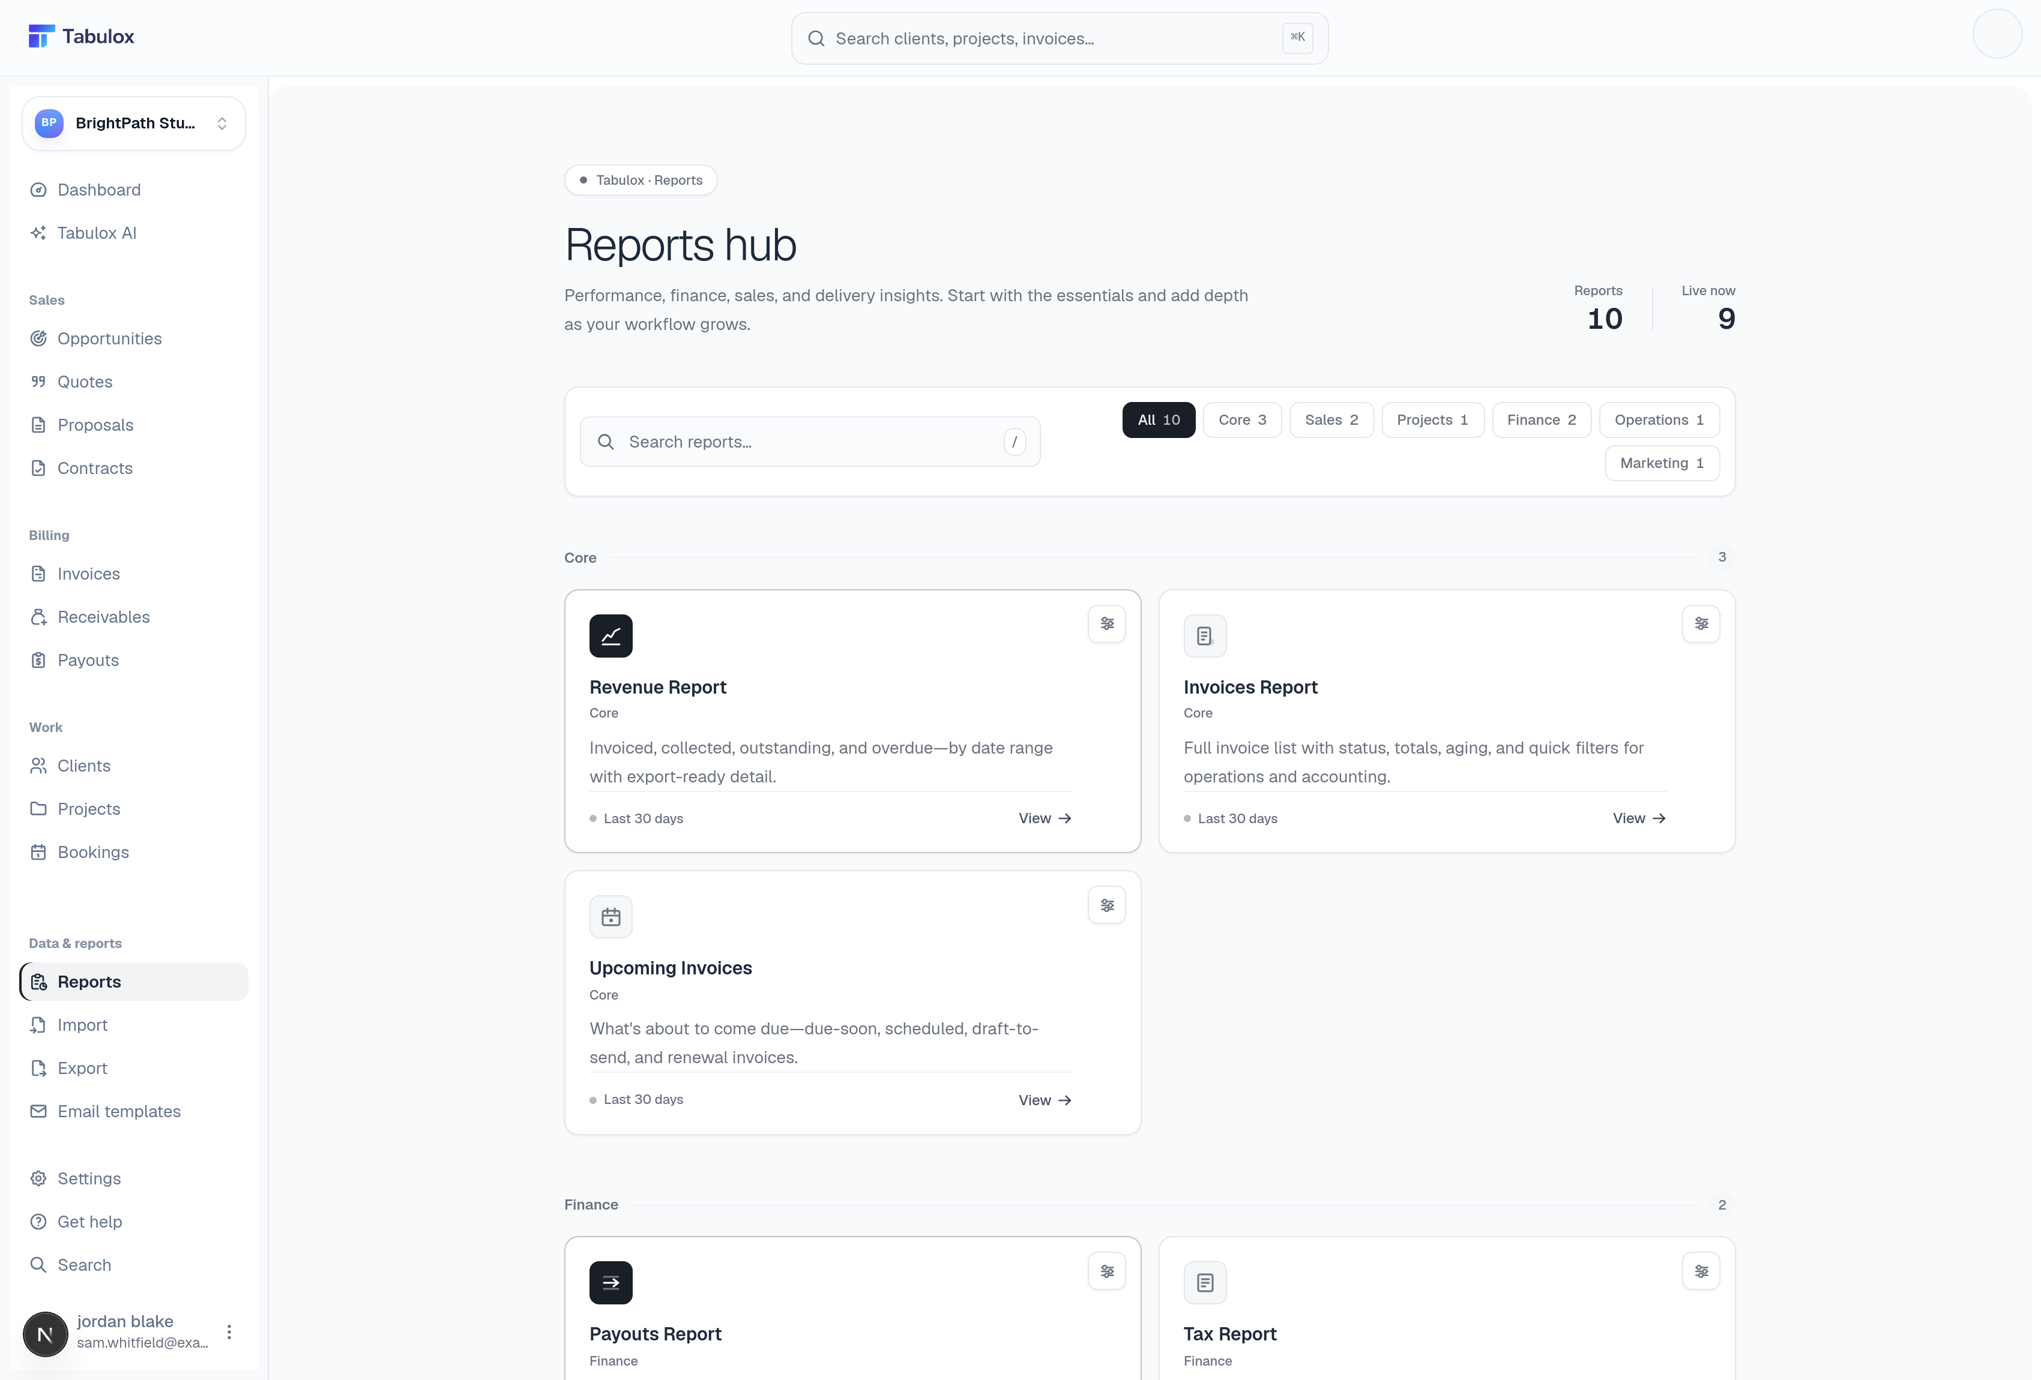2041x1380 pixels.
Task: View the Revenue Report
Action: (1045, 818)
